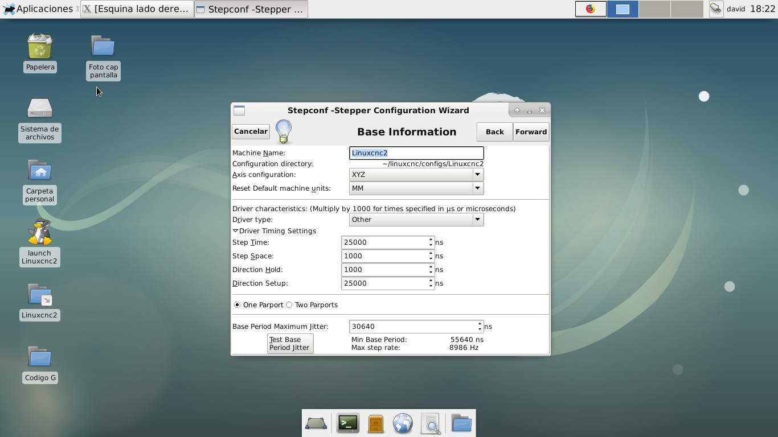Open the Papelera trash icon
Image resolution: width=778 pixels, height=437 pixels.
pyautogui.click(x=40, y=47)
